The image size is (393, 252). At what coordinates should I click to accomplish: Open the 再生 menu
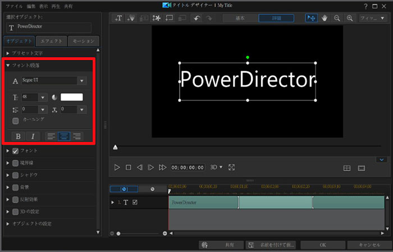[56, 7]
